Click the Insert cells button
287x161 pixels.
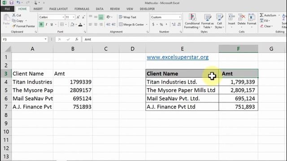(x=231, y=21)
